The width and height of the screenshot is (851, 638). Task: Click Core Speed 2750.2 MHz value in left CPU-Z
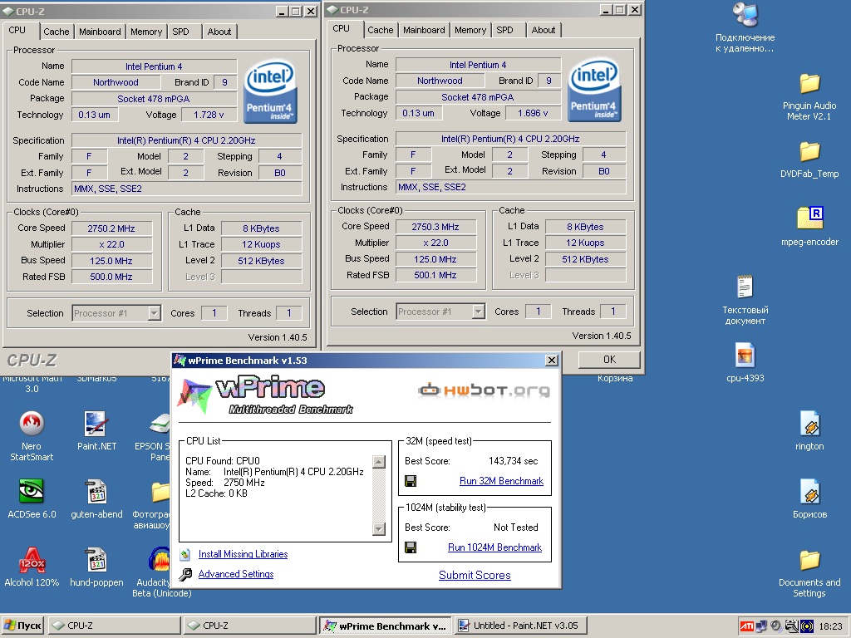111,228
